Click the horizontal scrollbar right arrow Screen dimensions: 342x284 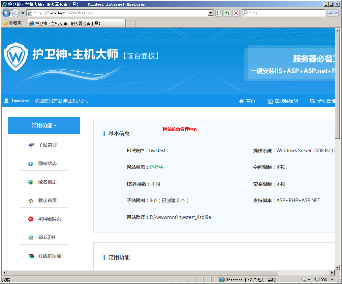[332, 272]
